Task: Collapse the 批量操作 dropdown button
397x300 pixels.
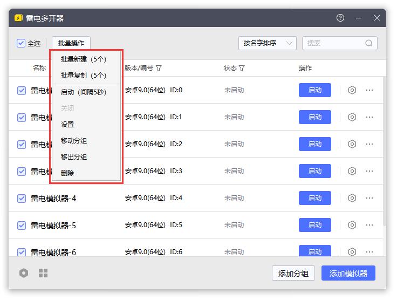Action: [72, 43]
